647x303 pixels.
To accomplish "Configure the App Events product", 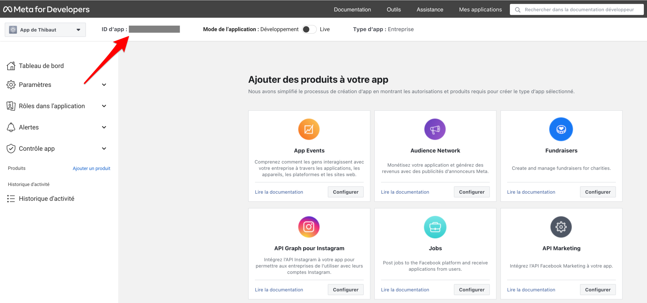I will click(x=346, y=192).
